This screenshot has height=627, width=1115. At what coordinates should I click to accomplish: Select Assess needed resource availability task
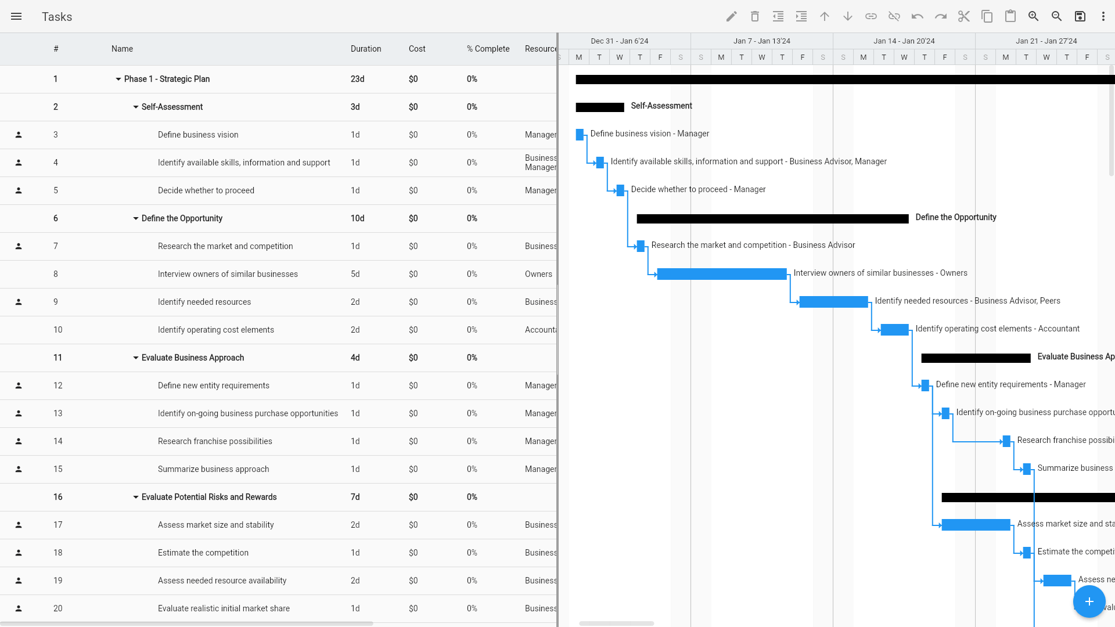pyautogui.click(x=222, y=581)
